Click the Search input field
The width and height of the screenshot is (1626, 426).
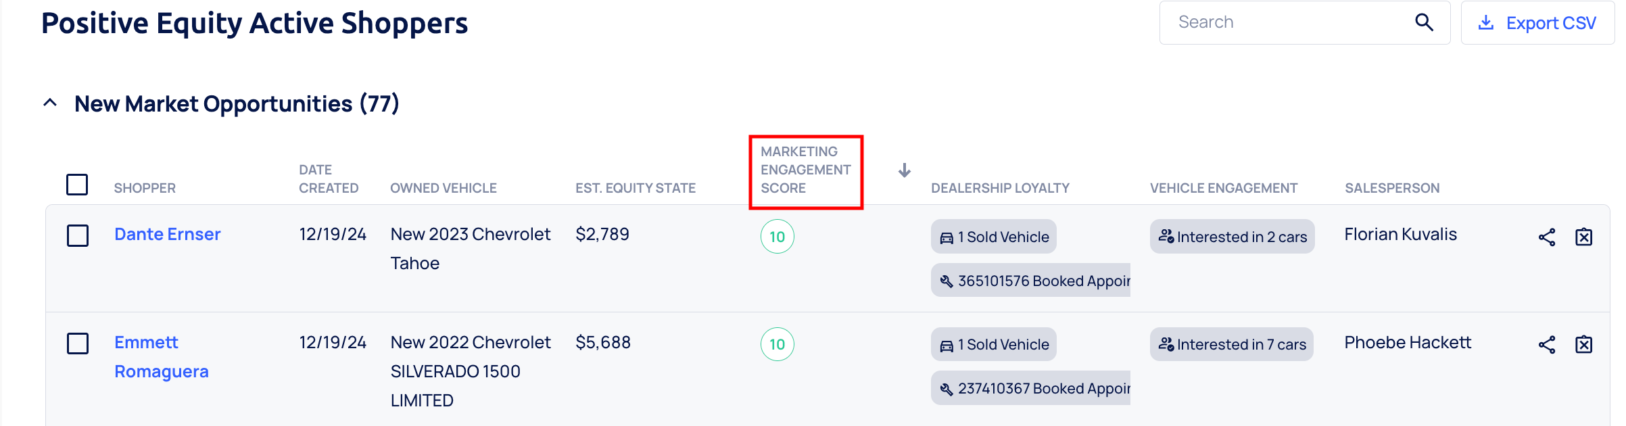click(x=1285, y=22)
